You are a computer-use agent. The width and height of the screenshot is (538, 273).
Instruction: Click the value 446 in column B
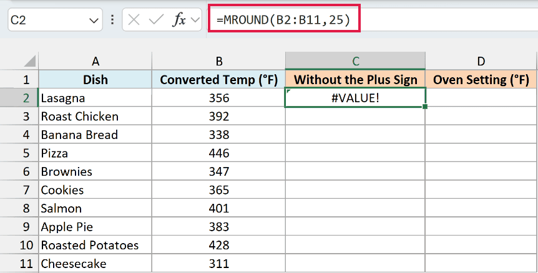tap(218, 153)
